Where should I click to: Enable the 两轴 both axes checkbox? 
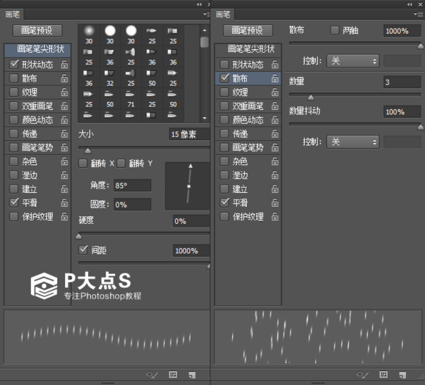[335, 30]
